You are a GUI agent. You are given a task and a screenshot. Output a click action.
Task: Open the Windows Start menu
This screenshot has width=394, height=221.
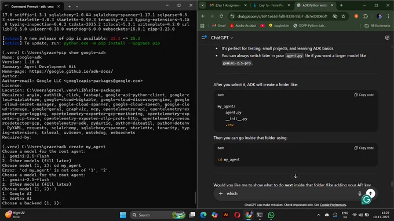tap(123, 215)
